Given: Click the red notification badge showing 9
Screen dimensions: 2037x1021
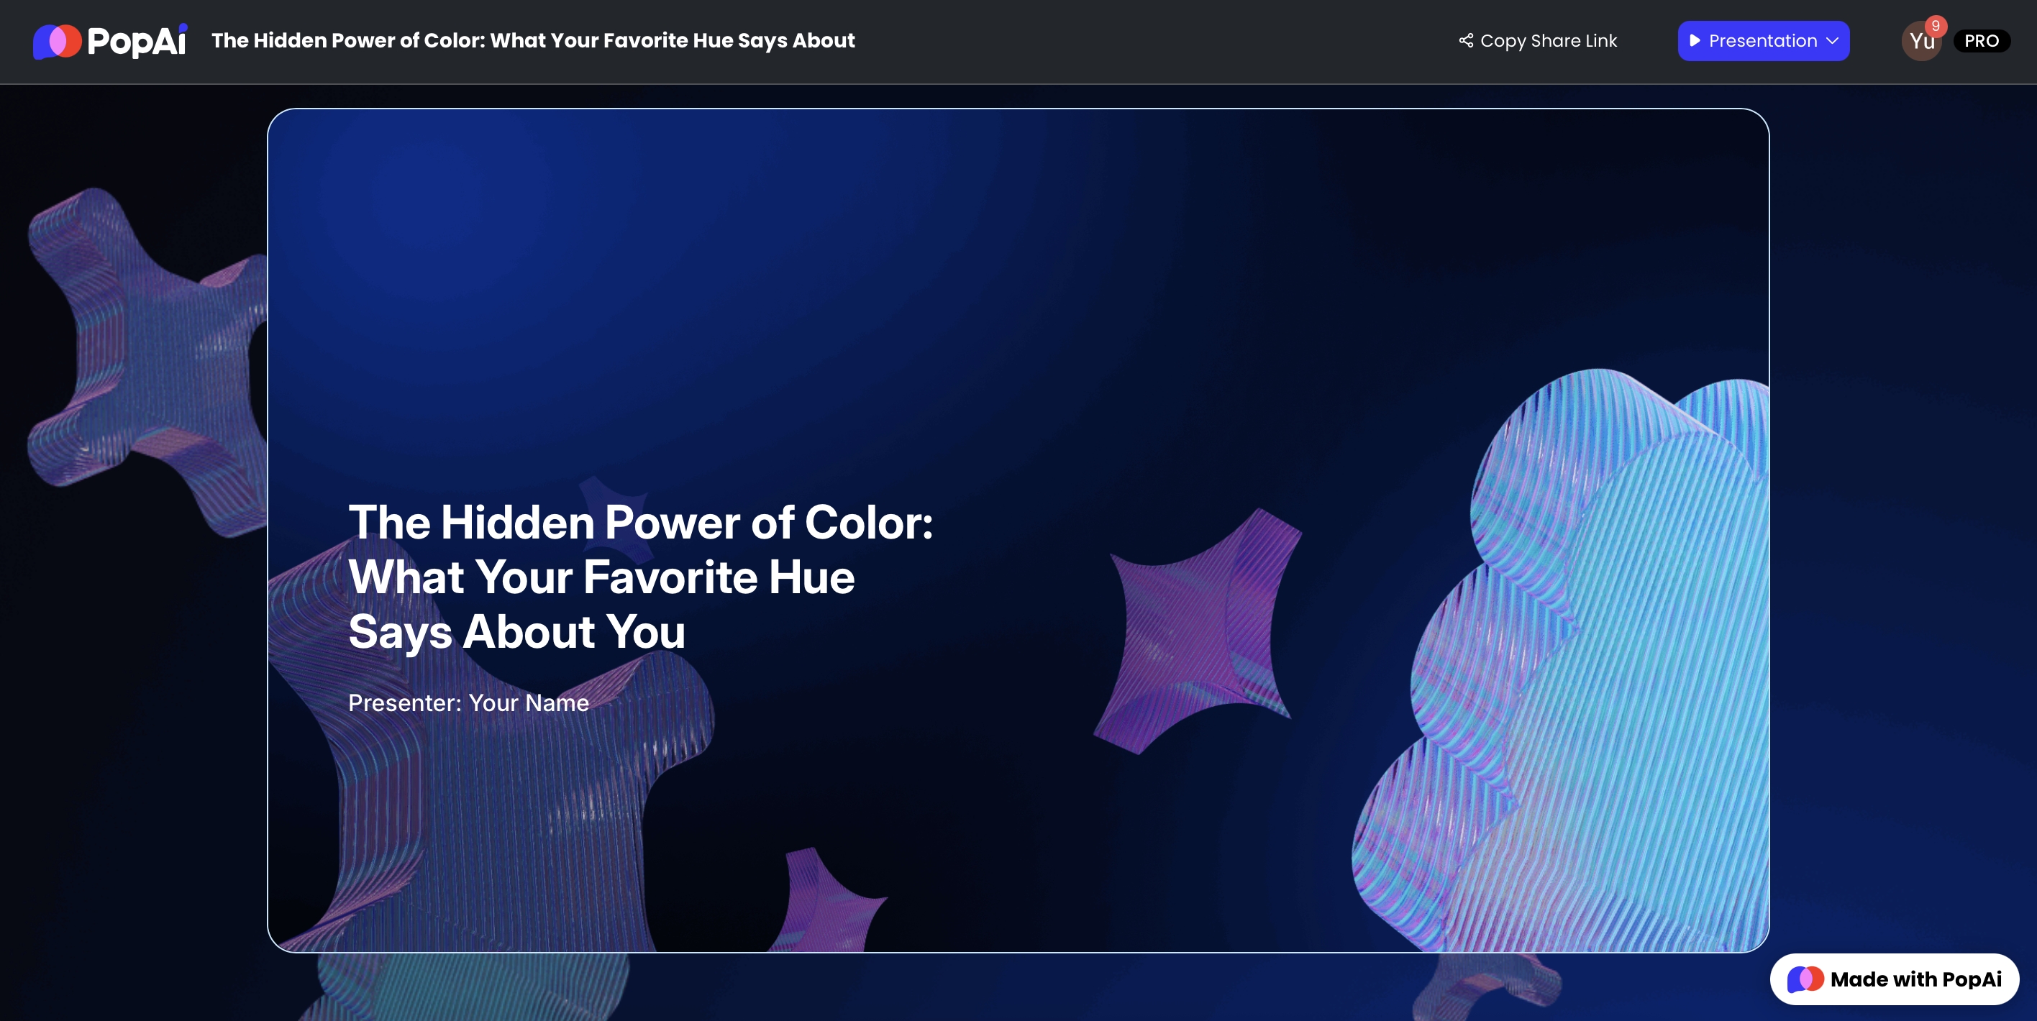Looking at the screenshot, I should coord(1935,25).
